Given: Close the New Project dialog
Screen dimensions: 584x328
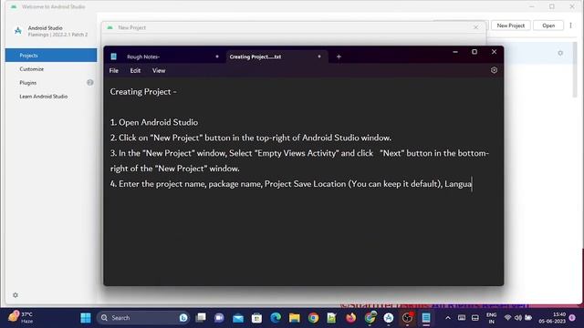Looking at the screenshot, I should 475,27.
